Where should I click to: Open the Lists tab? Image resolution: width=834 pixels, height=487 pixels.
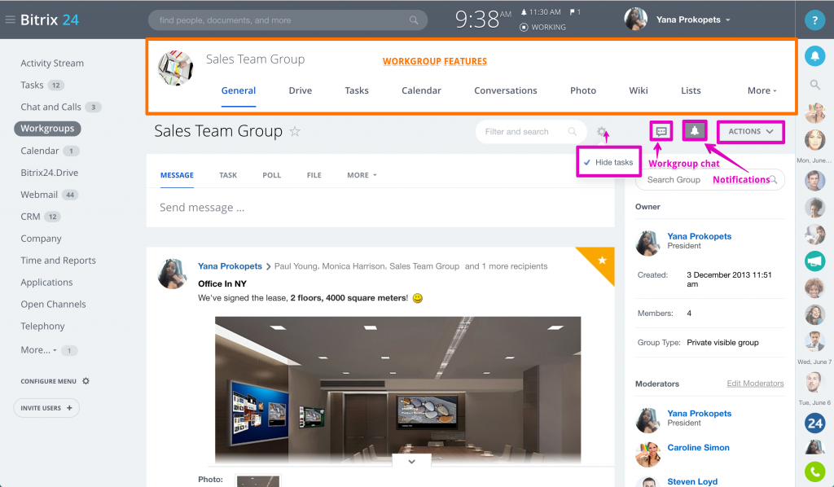691,90
